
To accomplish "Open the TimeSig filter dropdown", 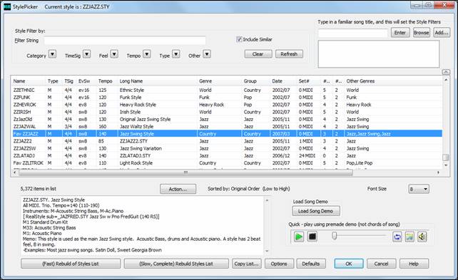I will click(87, 54).
